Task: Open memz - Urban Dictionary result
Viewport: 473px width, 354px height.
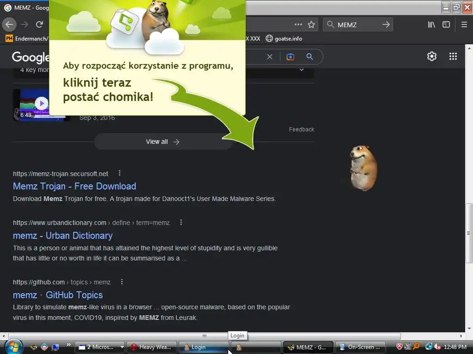Action: (x=62, y=236)
